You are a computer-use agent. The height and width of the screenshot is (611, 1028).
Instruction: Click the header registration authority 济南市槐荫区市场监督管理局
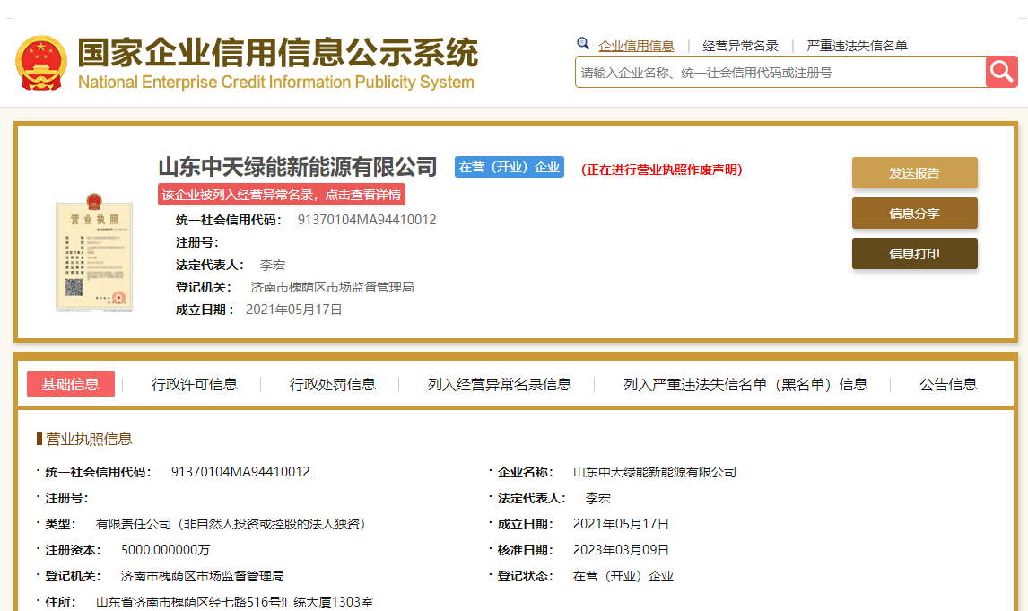pos(333,287)
